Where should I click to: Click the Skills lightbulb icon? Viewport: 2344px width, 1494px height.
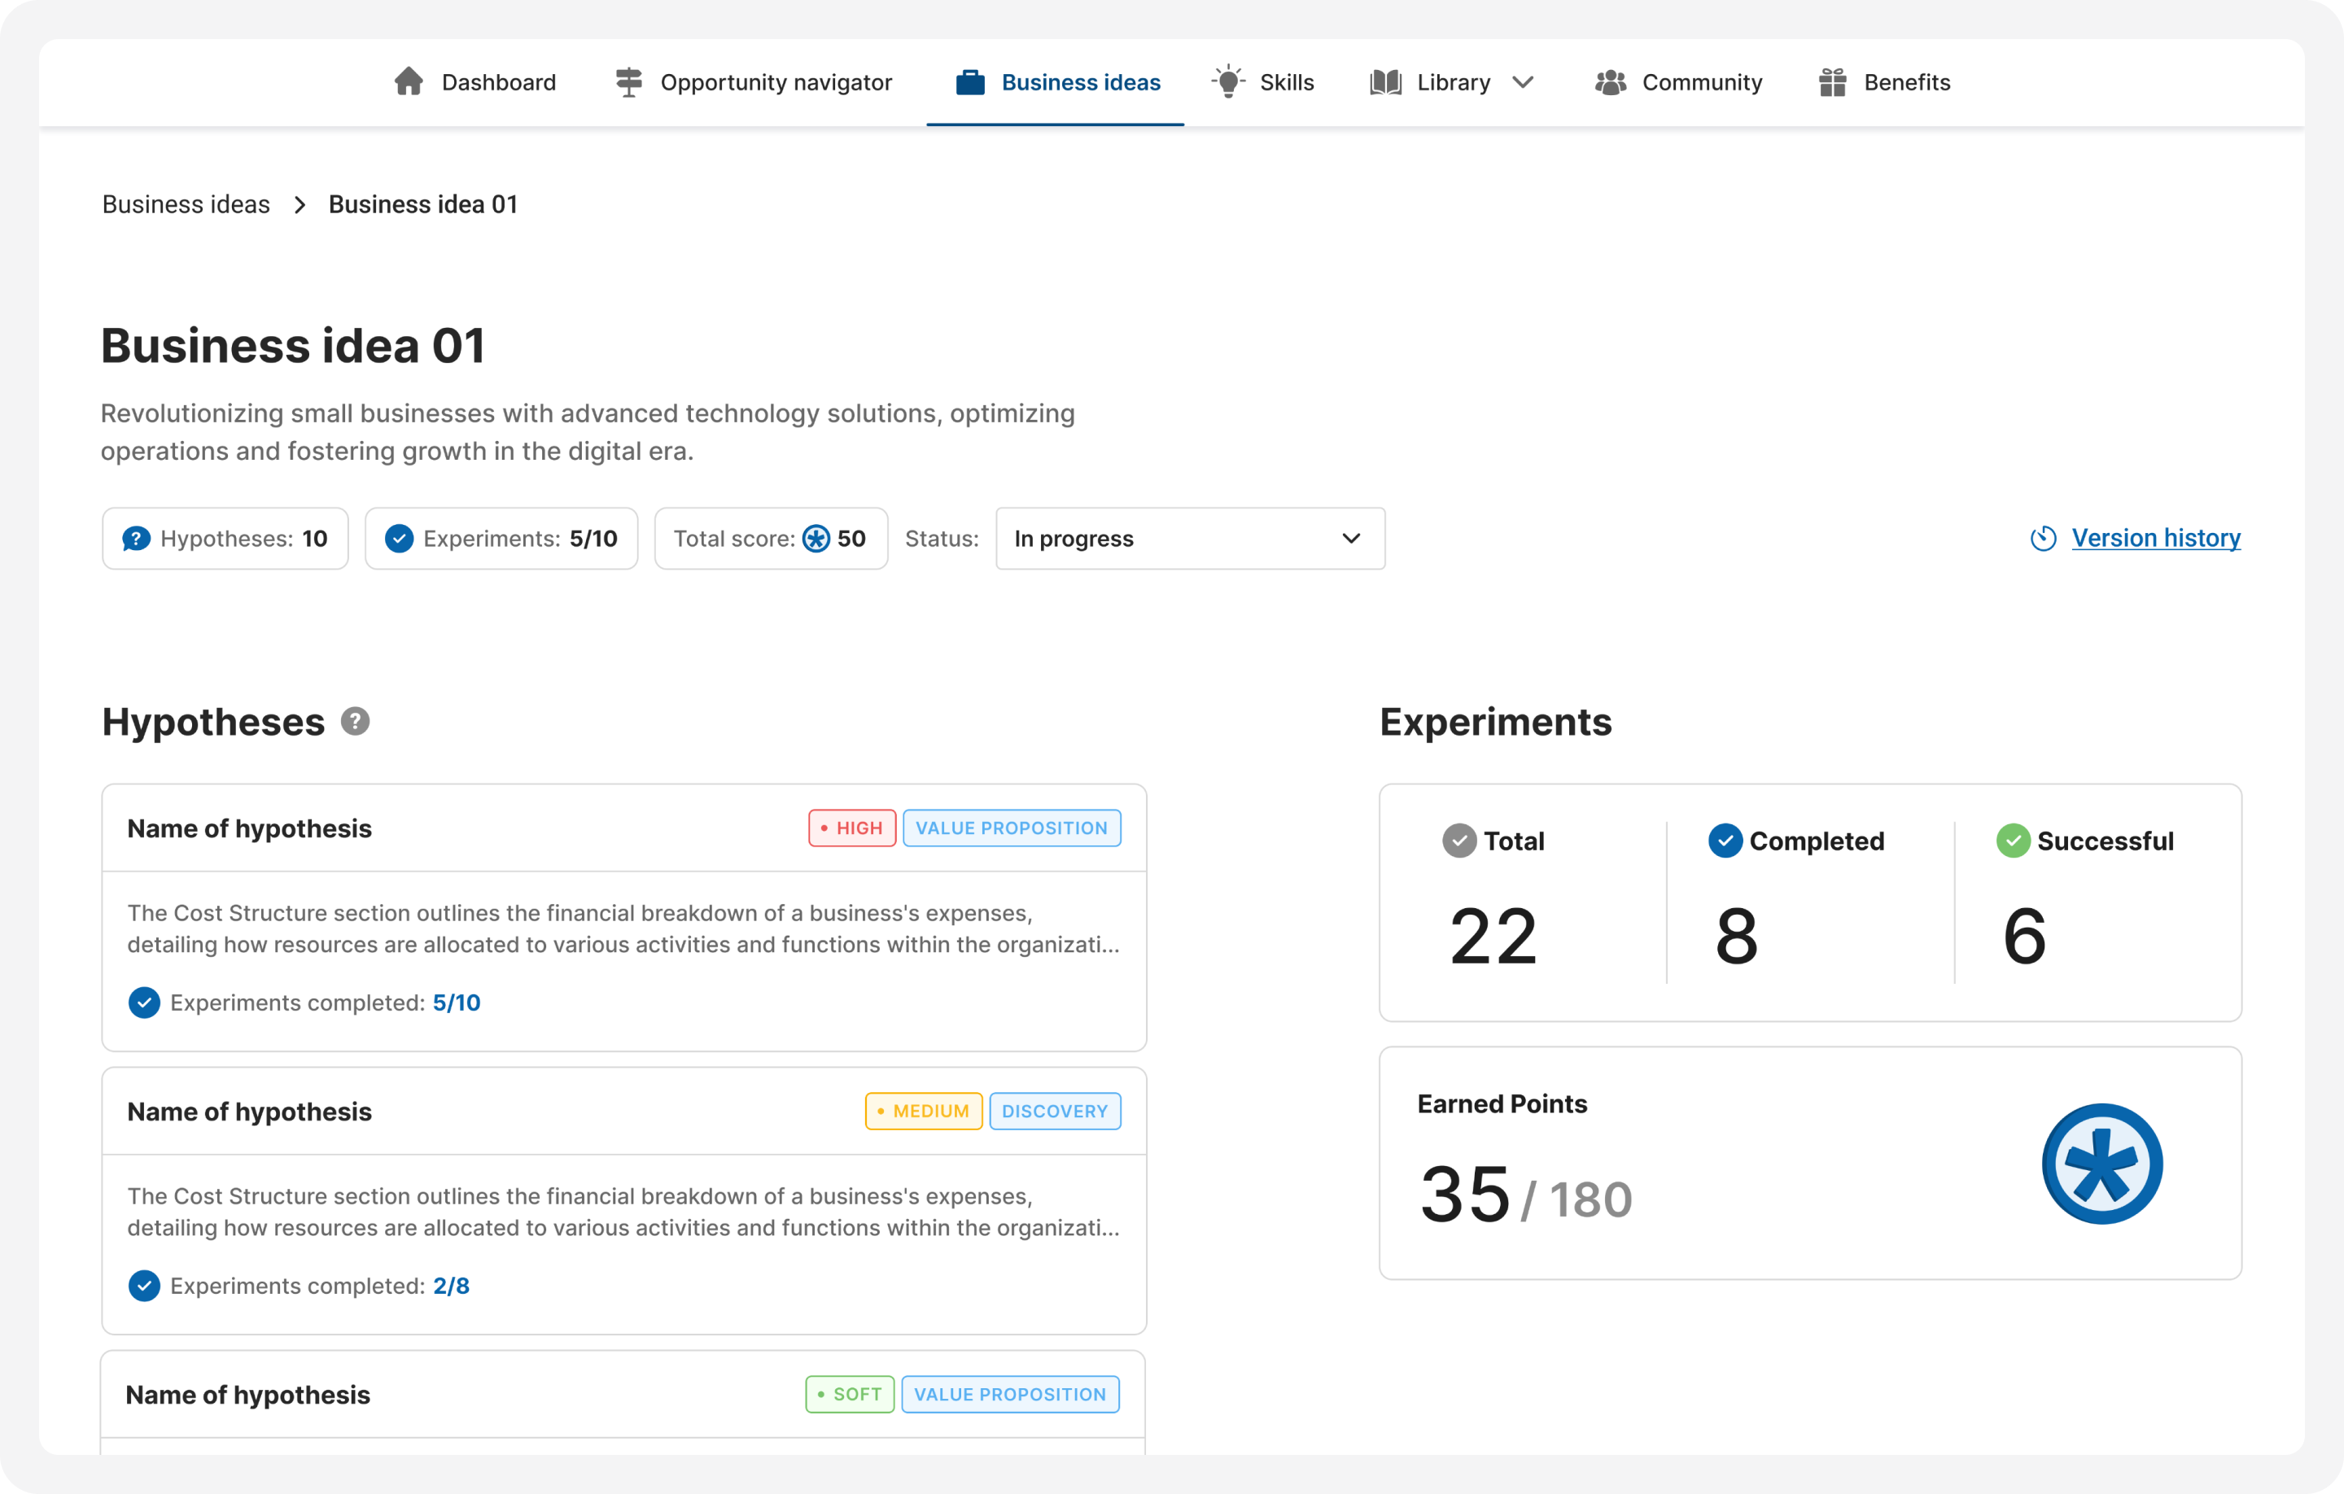click(x=1228, y=81)
